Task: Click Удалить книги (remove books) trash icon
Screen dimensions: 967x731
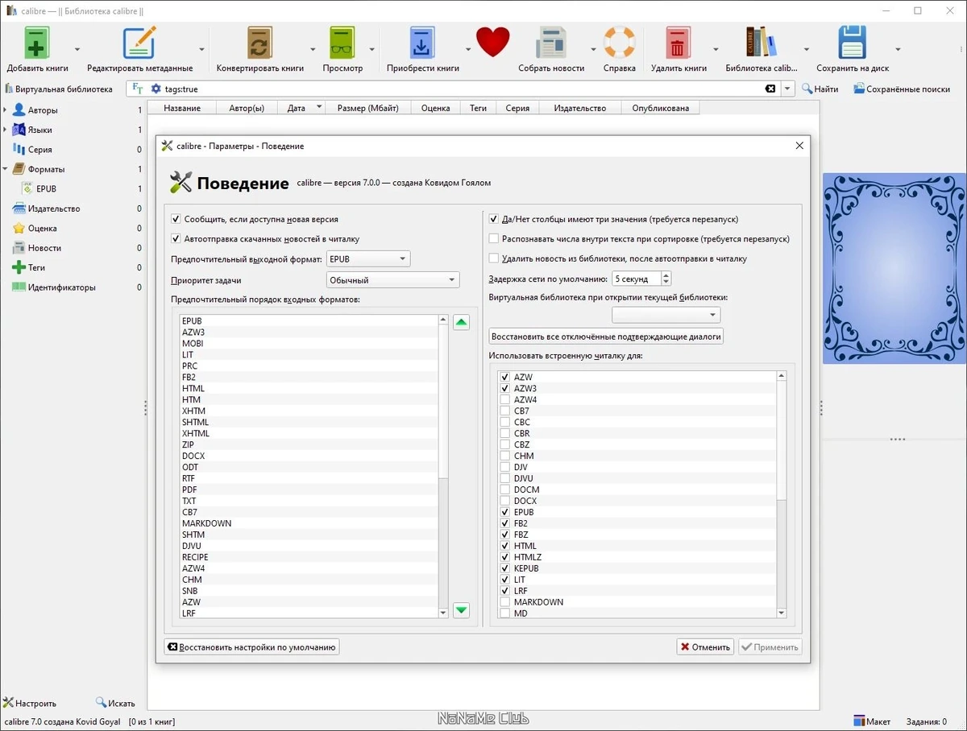Action: tap(679, 43)
